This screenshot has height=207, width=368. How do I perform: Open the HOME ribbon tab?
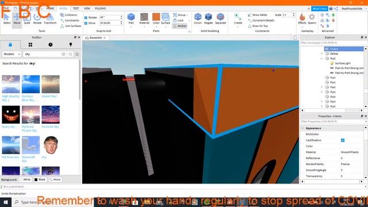50,9
